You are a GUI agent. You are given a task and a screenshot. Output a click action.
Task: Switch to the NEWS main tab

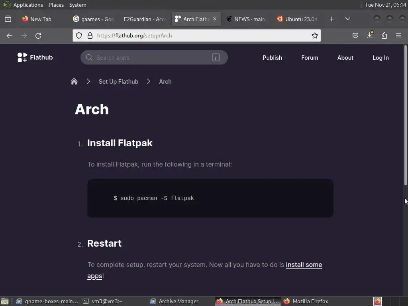tap(246, 19)
